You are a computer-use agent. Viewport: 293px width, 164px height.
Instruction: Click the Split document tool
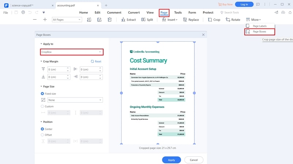[x=147, y=20]
